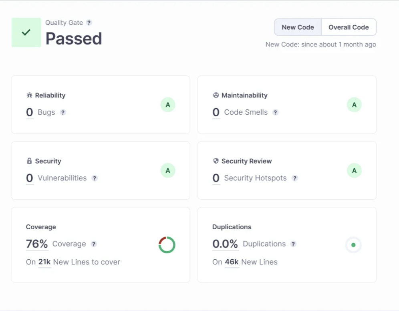Click the Reliability heading text
The height and width of the screenshot is (311, 399).
(50, 95)
